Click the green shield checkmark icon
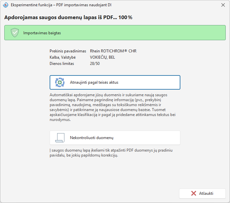230x203 pixels. tap(15, 33)
